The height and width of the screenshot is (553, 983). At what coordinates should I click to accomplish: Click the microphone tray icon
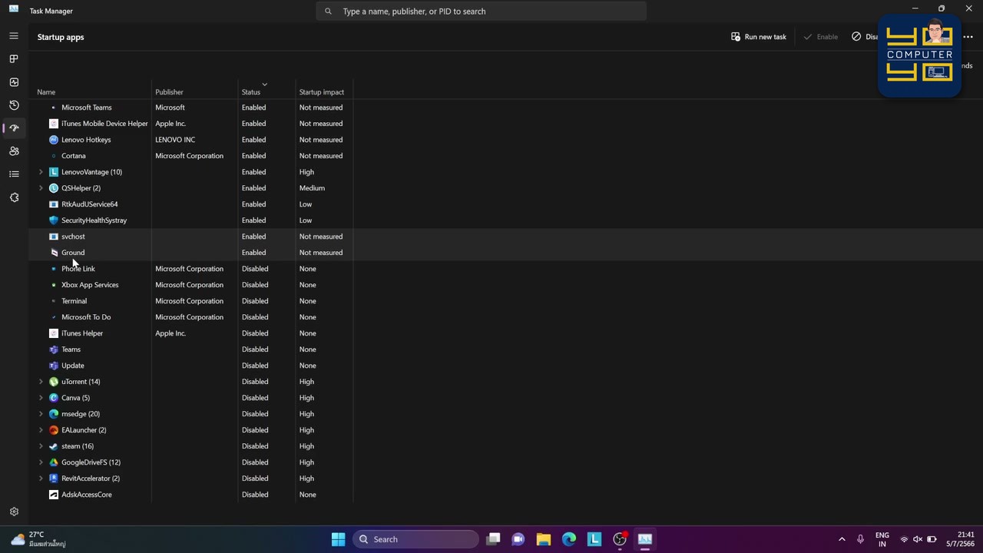pos(860,539)
